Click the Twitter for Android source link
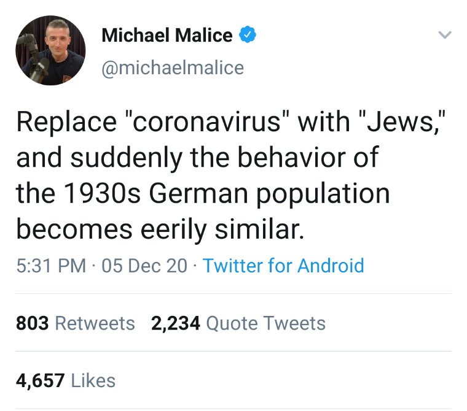This screenshot has height=411, width=467. (283, 266)
